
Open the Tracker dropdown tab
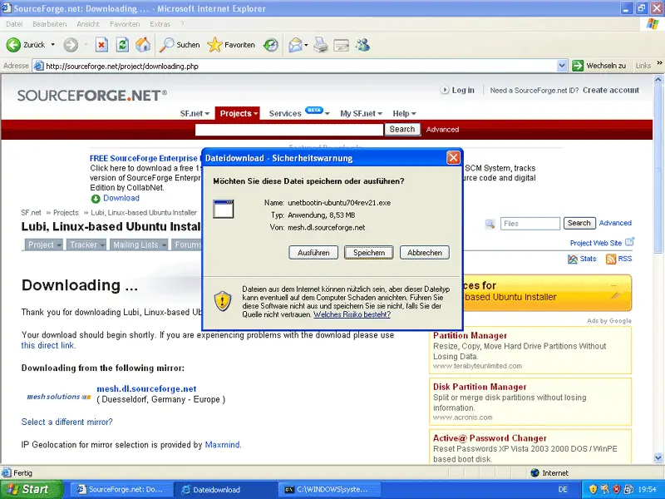tap(86, 245)
